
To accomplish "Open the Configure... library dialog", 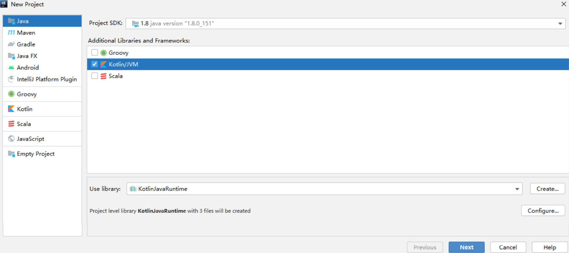I will pyautogui.click(x=543, y=211).
